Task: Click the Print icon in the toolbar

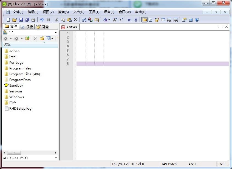Action: click(x=33, y=20)
